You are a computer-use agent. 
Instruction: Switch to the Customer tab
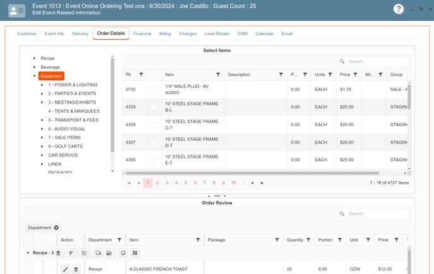tap(27, 34)
